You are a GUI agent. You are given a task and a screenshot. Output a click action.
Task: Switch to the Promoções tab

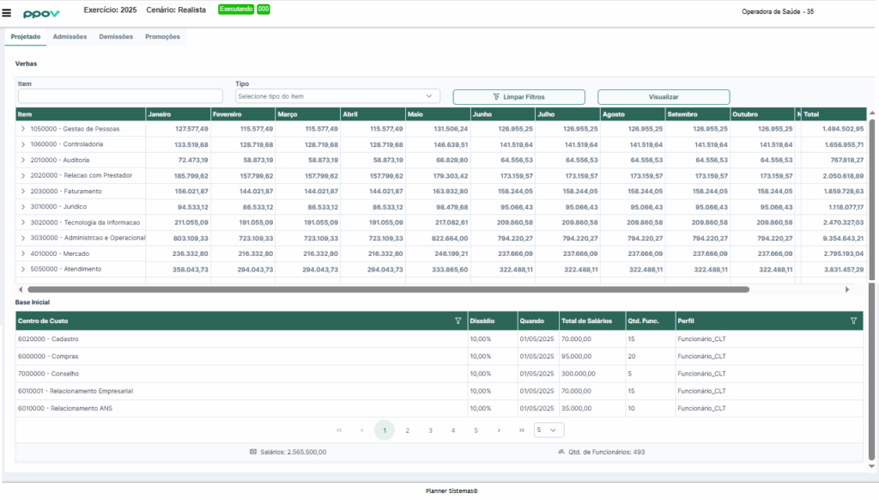click(x=162, y=37)
